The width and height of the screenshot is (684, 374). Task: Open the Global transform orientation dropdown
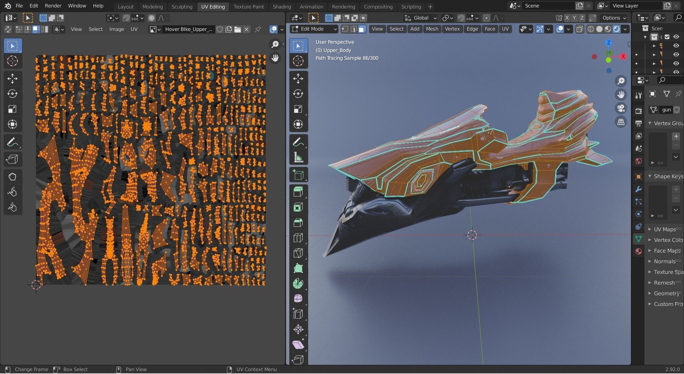pyautogui.click(x=420, y=18)
